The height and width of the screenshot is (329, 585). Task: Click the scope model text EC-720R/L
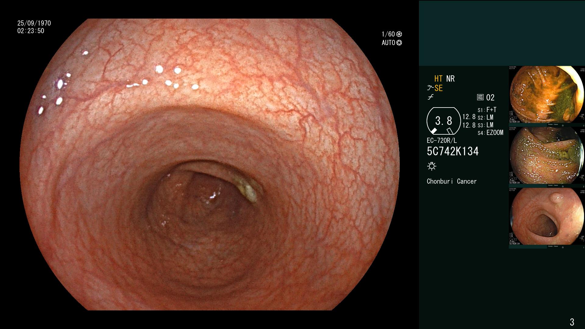(x=442, y=140)
